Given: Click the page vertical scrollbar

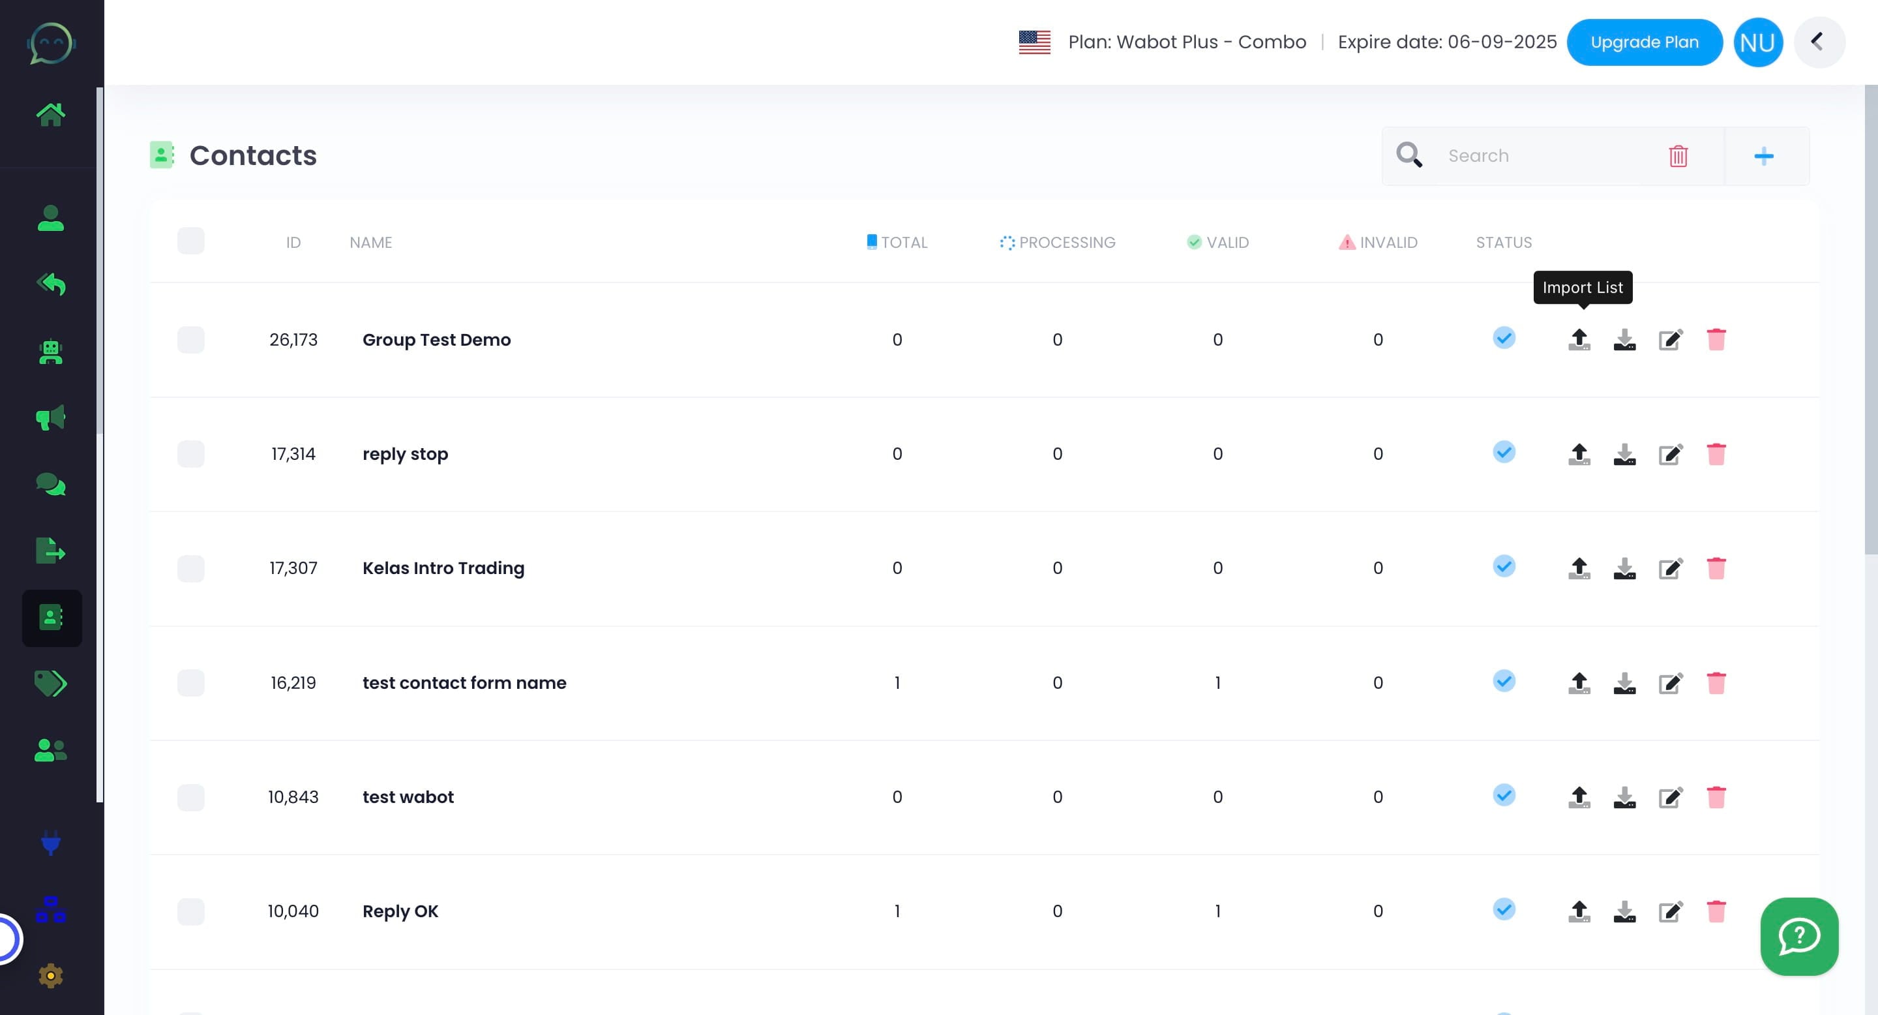Looking at the screenshot, I should pyautogui.click(x=1871, y=320).
